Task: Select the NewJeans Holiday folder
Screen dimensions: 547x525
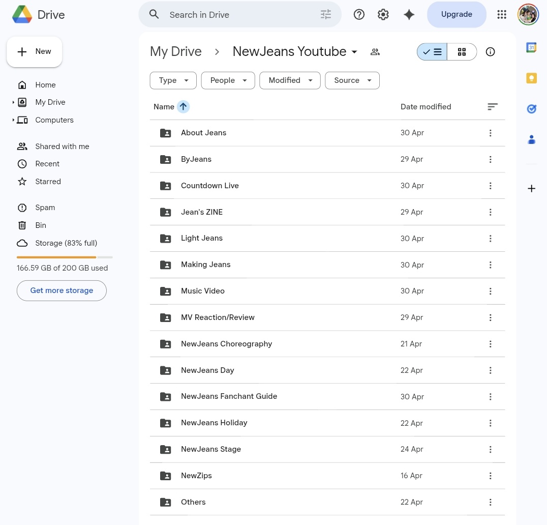Action: pyautogui.click(x=327, y=423)
